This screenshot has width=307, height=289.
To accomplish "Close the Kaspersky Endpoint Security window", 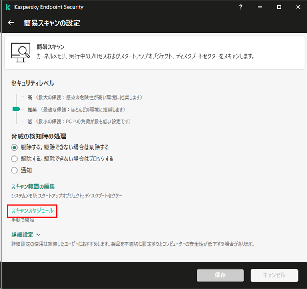I will click(x=298, y=7).
